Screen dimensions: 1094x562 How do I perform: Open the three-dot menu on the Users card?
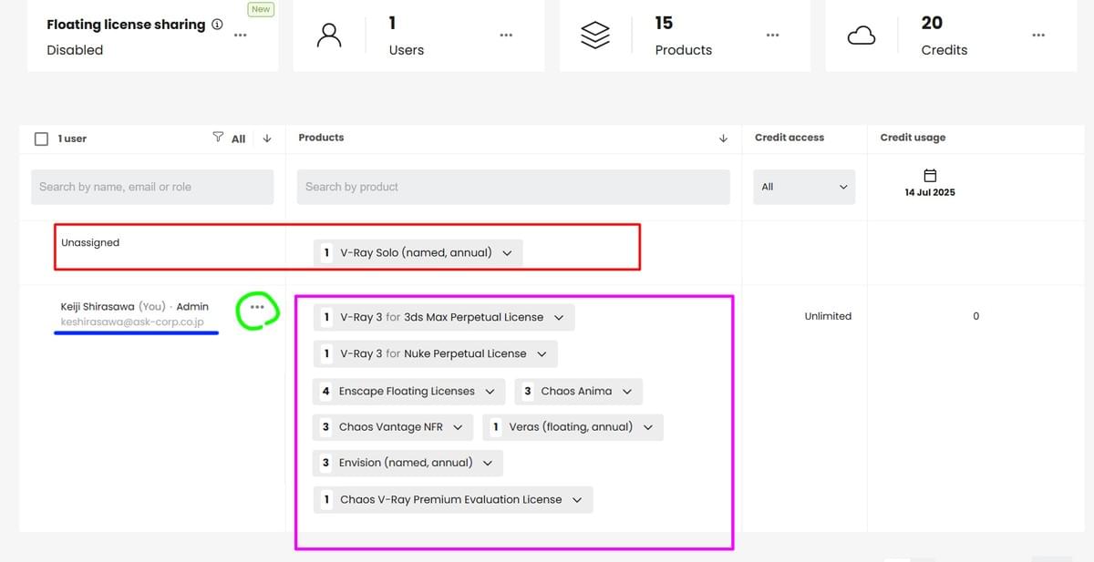click(x=506, y=36)
